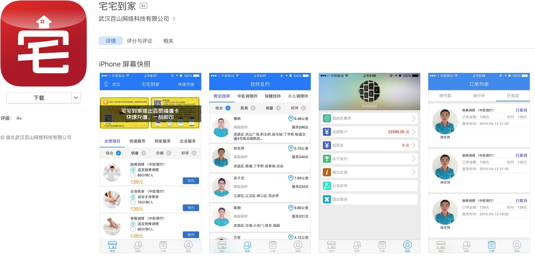Click the 下载 download button
This screenshot has width=535, height=264.
click(39, 98)
